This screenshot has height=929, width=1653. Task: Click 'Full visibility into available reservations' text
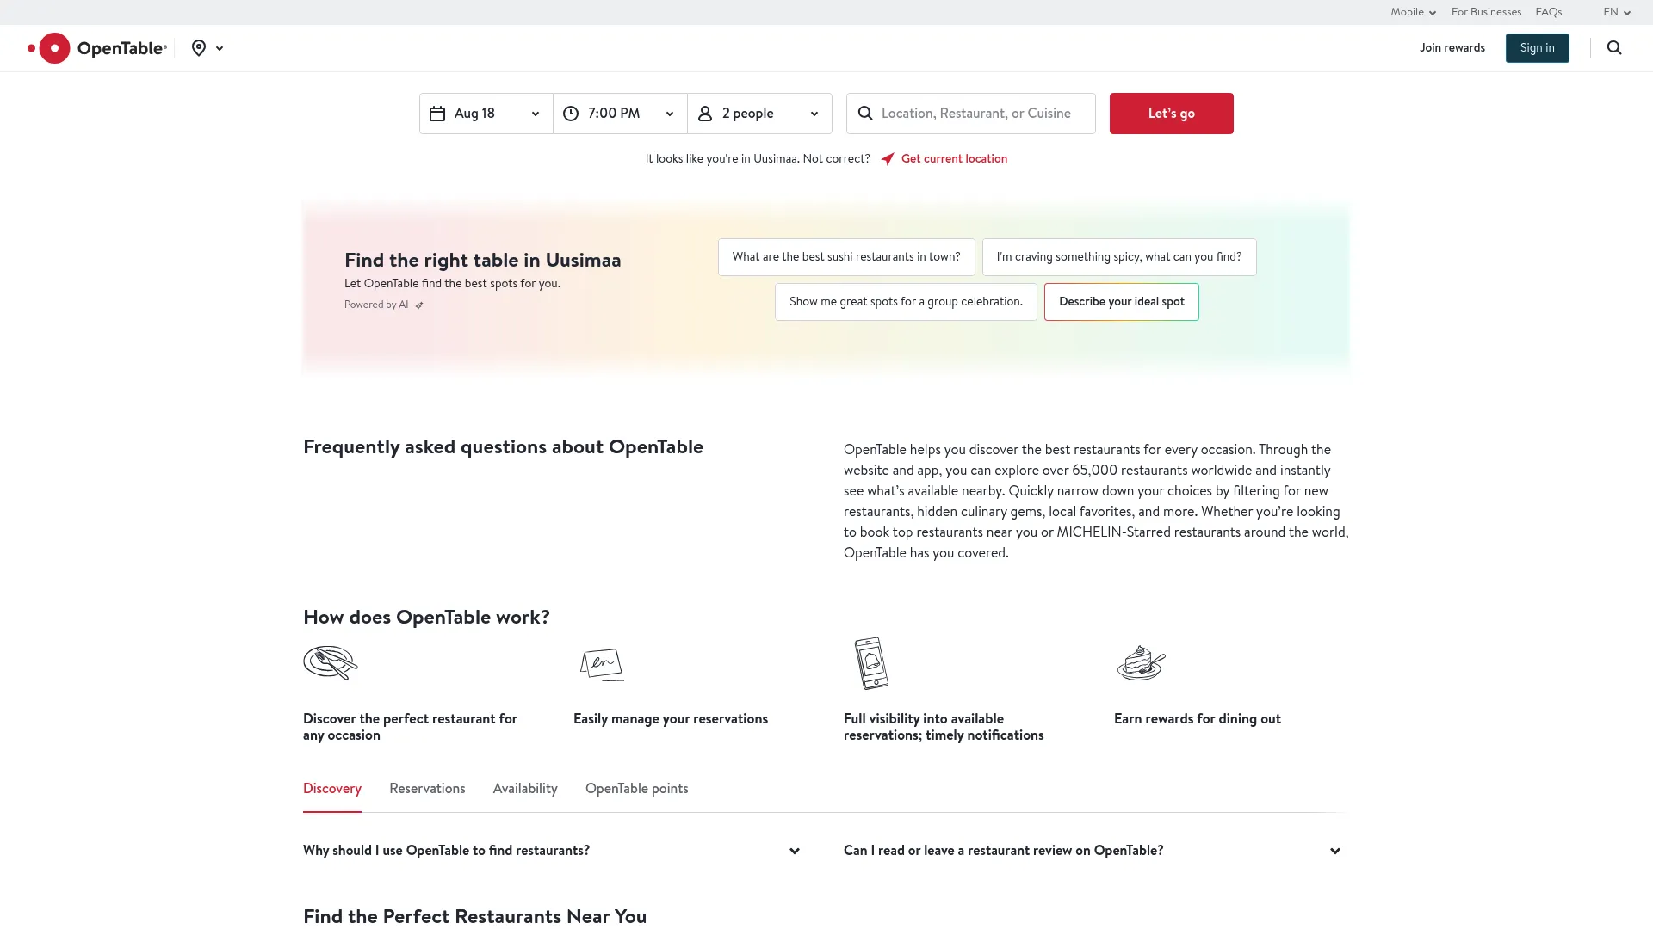click(x=944, y=727)
